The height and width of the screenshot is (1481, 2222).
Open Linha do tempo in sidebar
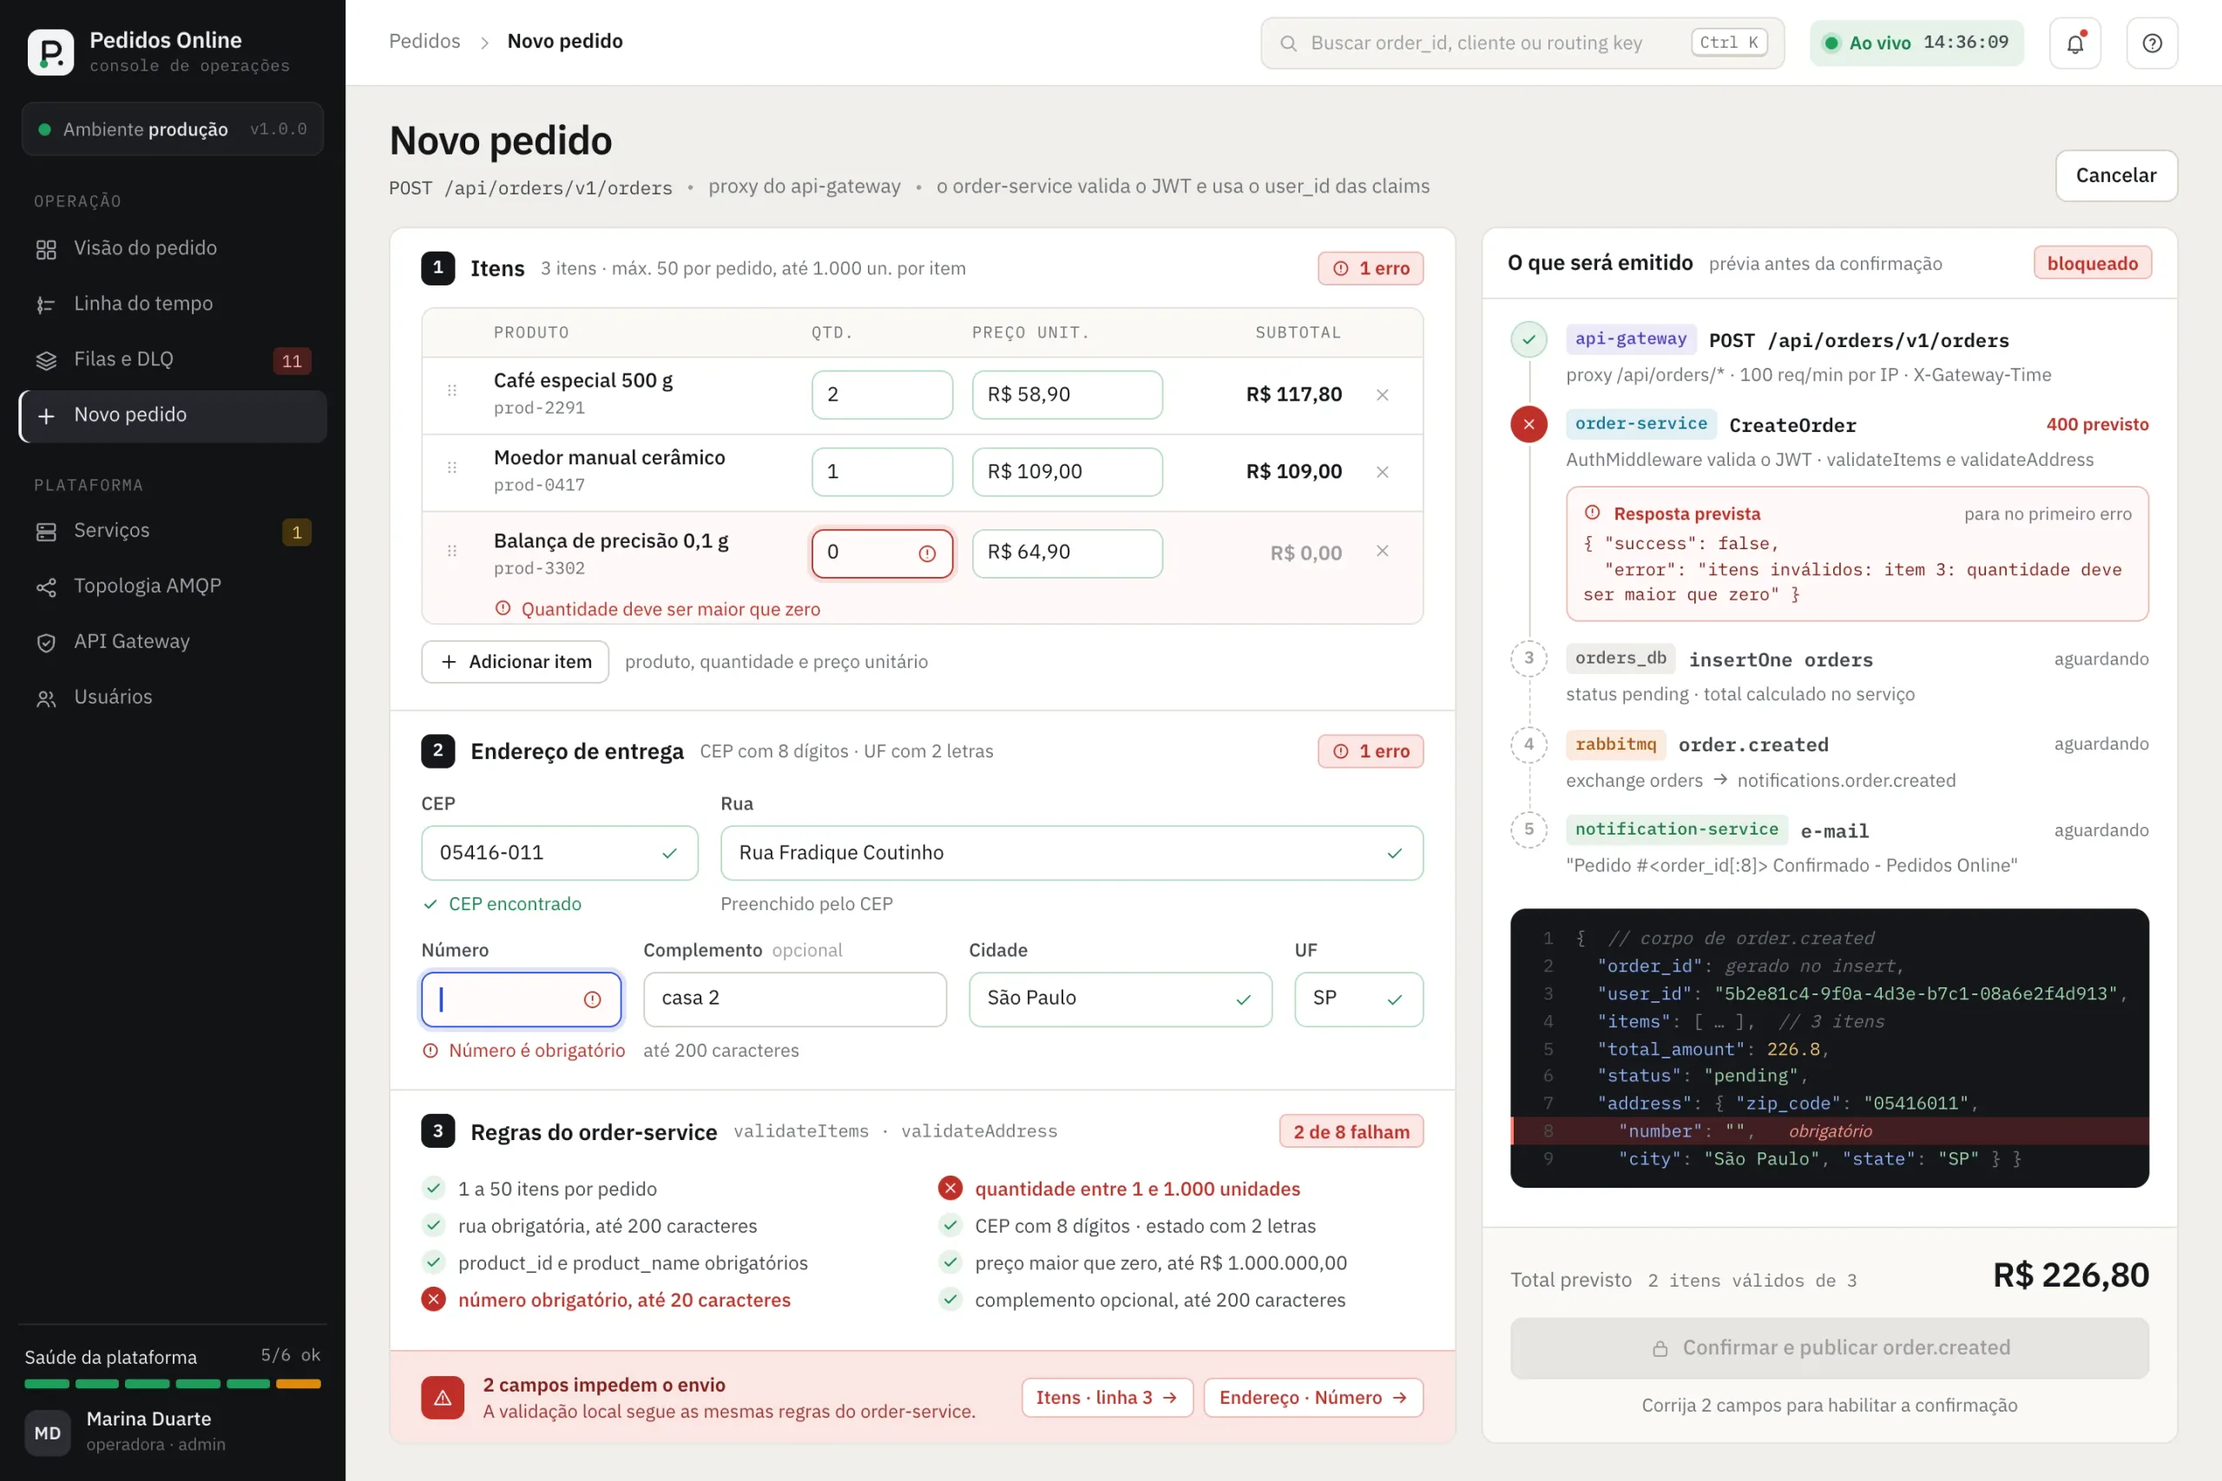(x=173, y=305)
